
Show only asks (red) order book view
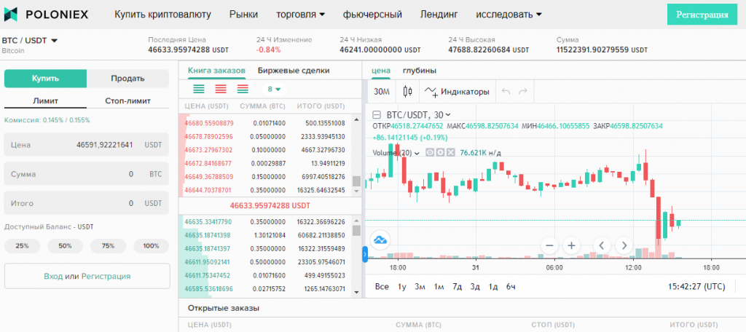coord(221,89)
